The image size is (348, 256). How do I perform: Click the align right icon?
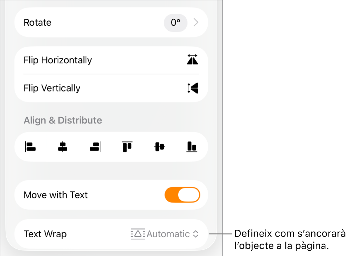(x=95, y=147)
